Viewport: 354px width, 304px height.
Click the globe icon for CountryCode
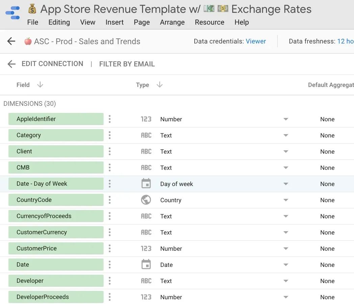pyautogui.click(x=146, y=200)
